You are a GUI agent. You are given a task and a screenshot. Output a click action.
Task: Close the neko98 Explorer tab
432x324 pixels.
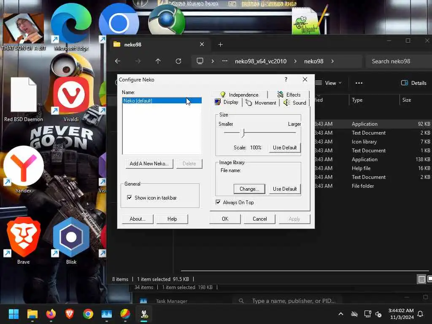(x=202, y=44)
